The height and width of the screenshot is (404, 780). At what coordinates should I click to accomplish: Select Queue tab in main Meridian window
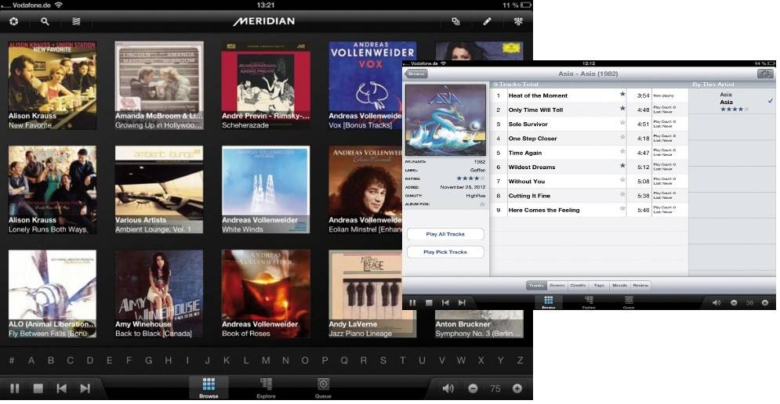[x=323, y=388]
